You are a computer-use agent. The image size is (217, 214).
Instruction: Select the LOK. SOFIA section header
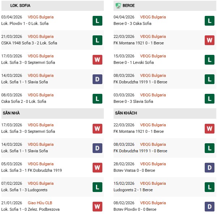(x=20, y=6)
